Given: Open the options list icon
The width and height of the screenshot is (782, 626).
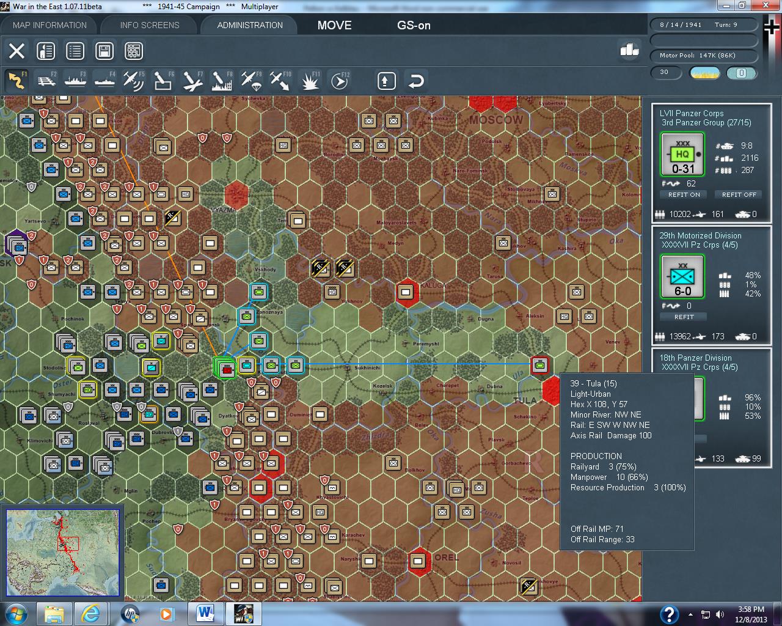Looking at the screenshot, I should [75, 51].
